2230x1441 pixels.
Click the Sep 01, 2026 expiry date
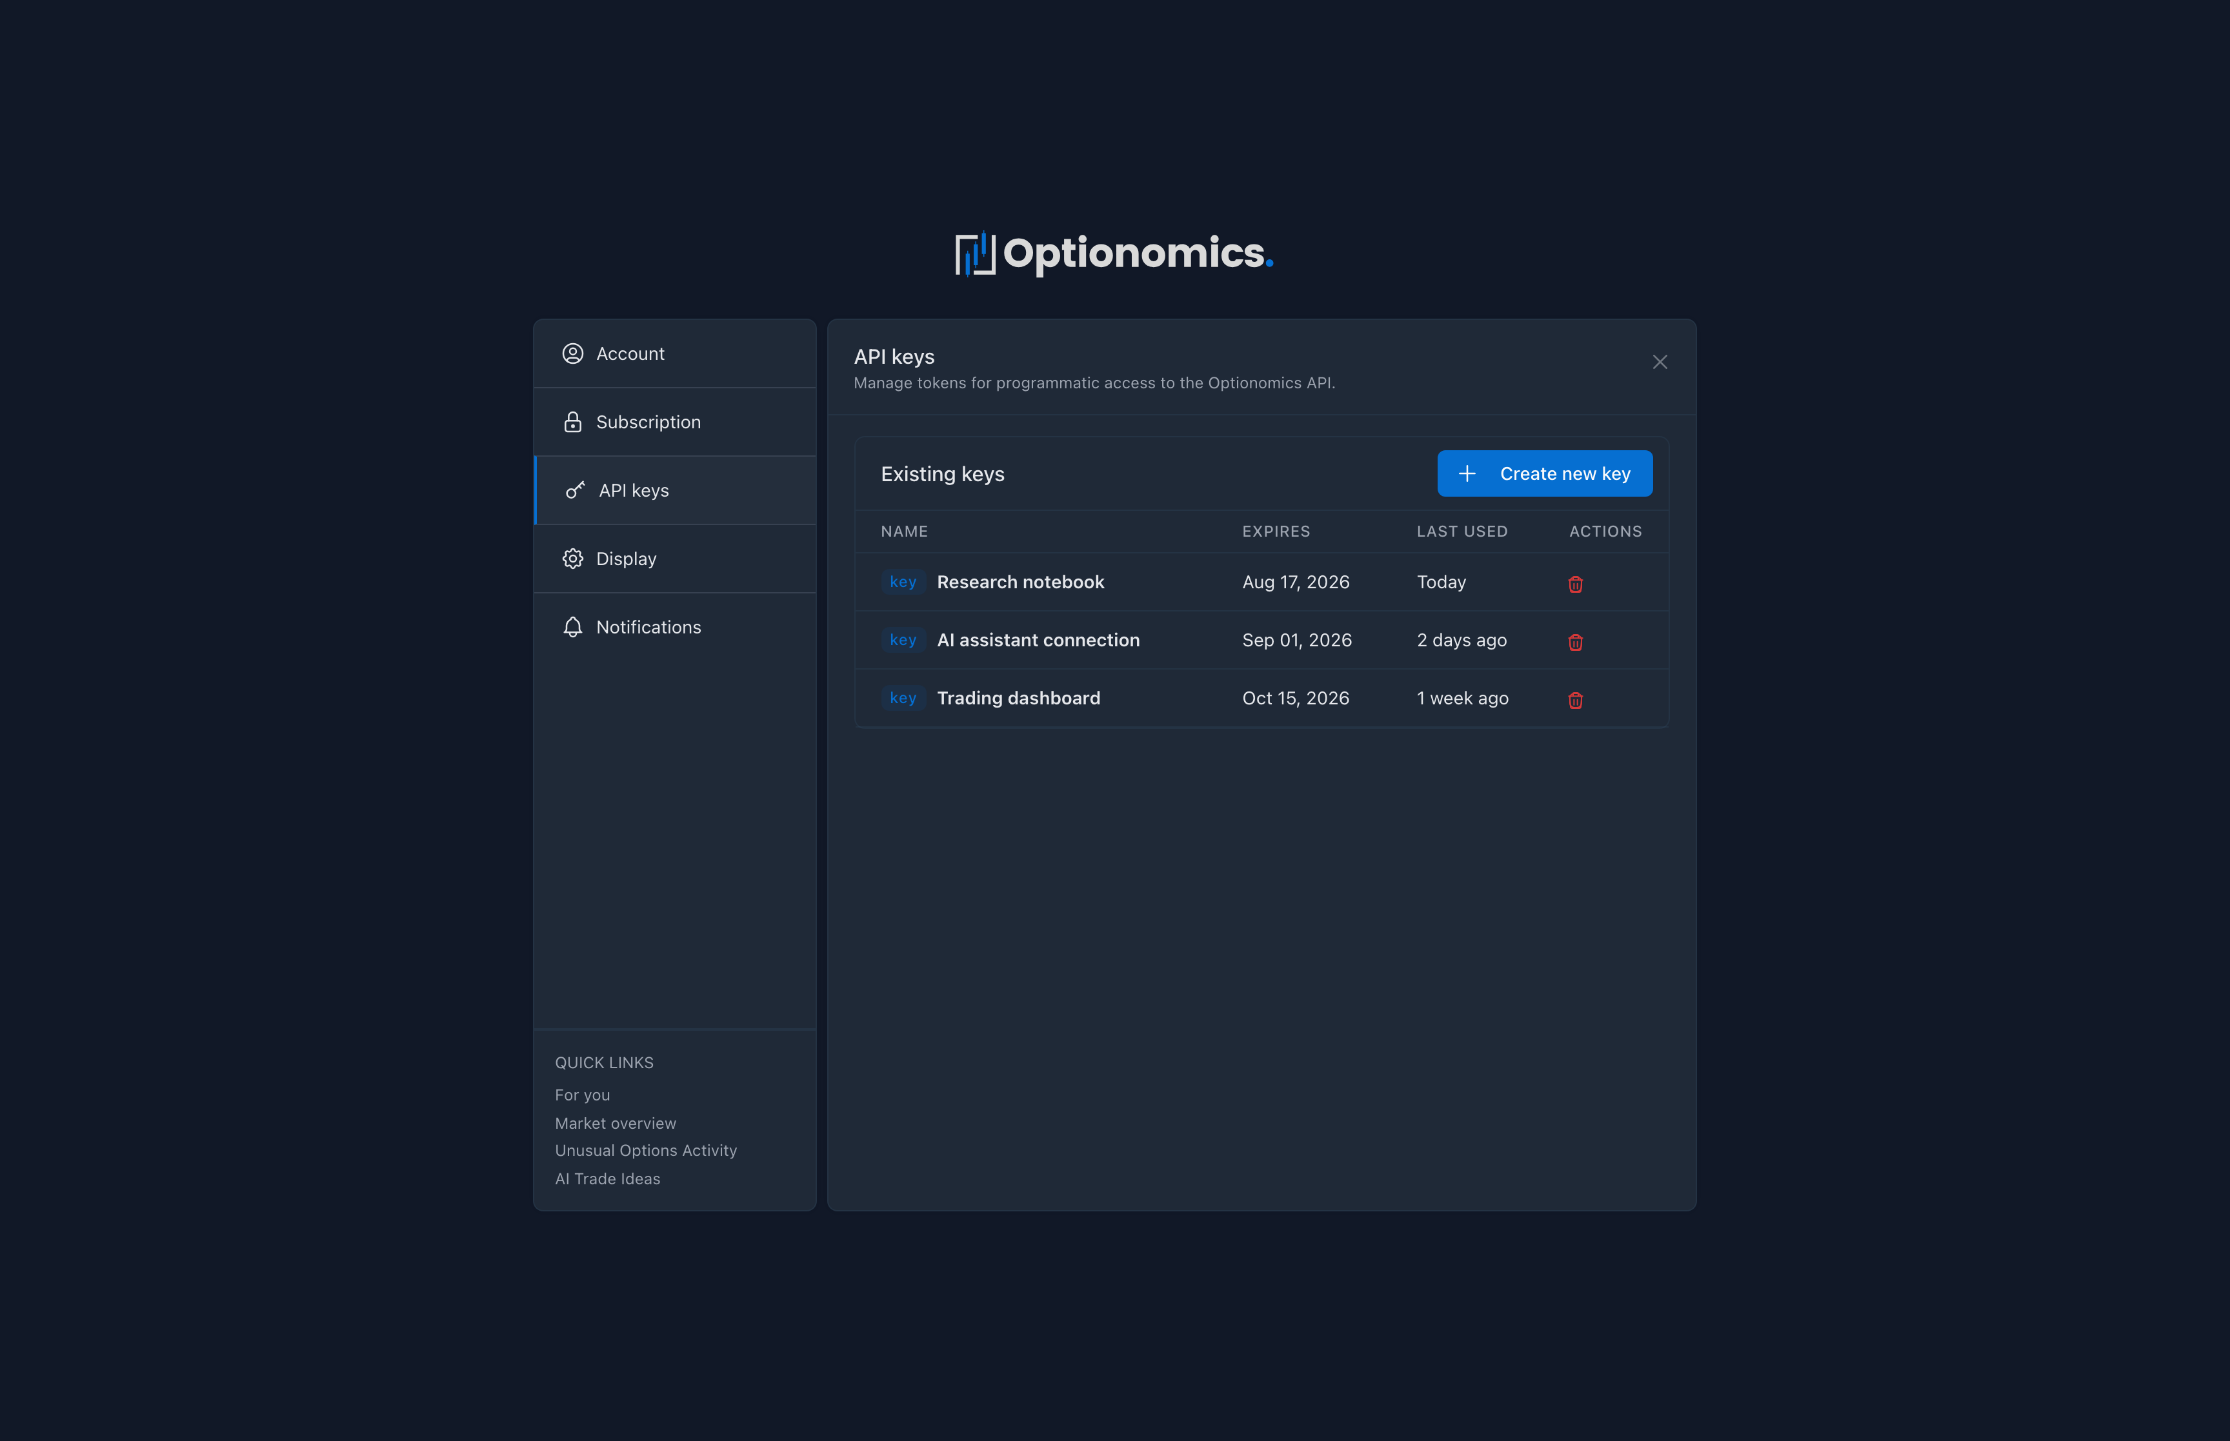click(x=1296, y=640)
